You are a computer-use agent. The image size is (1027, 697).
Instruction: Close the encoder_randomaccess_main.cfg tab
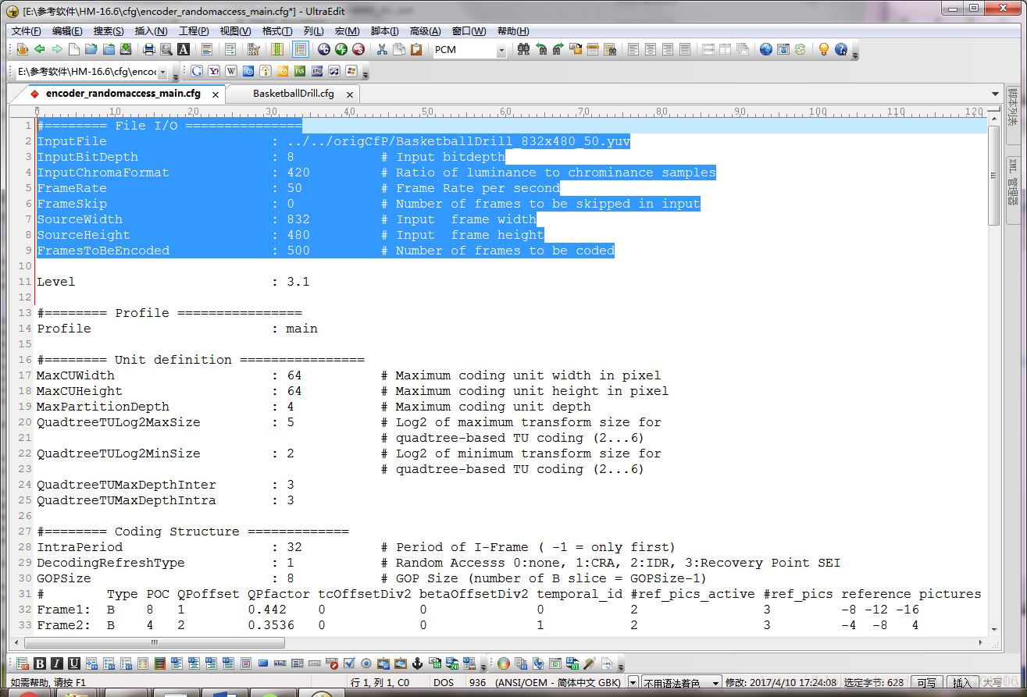pyautogui.click(x=216, y=94)
